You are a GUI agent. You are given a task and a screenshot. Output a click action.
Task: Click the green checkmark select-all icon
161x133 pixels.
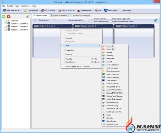tap(4, 16)
